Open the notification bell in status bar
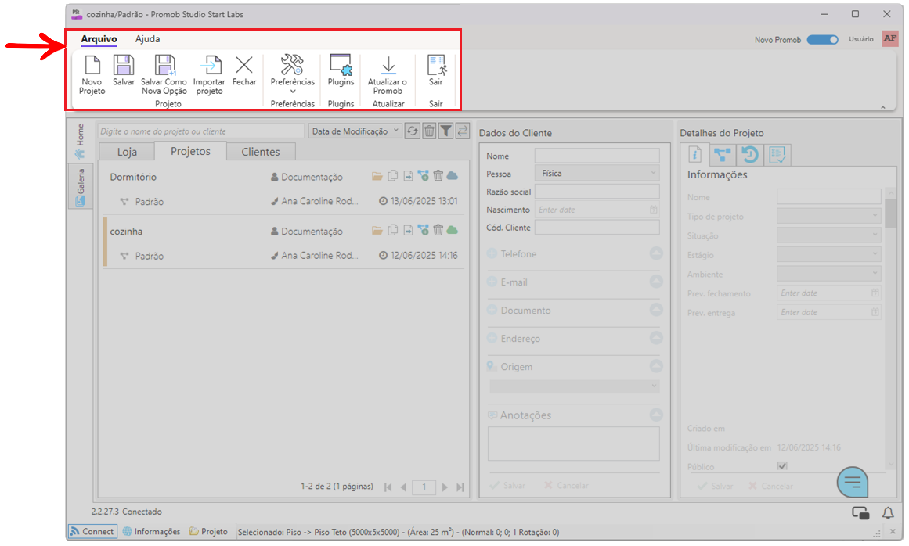The width and height of the screenshot is (909, 546). pos(888,512)
